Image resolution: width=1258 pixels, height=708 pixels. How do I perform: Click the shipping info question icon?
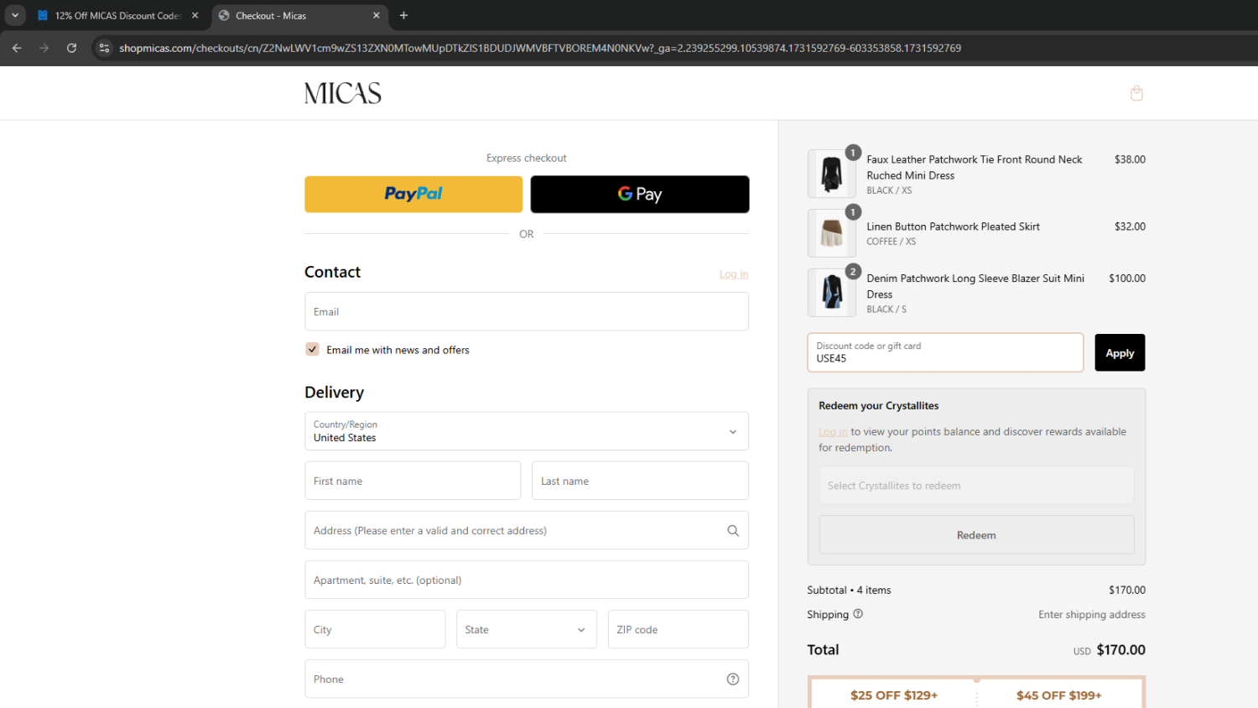click(x=858, y=614)
